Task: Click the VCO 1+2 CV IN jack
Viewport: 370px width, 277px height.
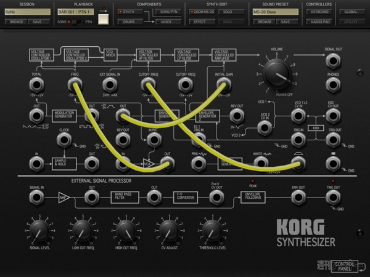Action: click(x=298, y=116)
